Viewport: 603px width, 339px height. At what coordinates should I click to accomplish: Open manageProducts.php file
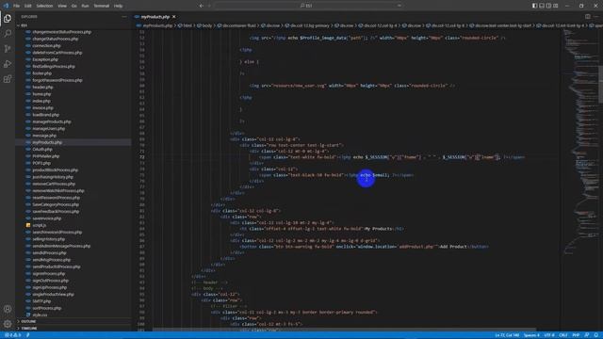[x=52, y=121]
